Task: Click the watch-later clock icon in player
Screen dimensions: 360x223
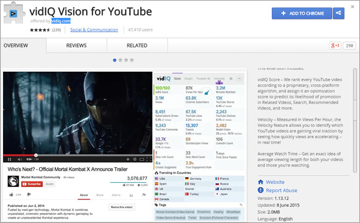Action: 128,159
